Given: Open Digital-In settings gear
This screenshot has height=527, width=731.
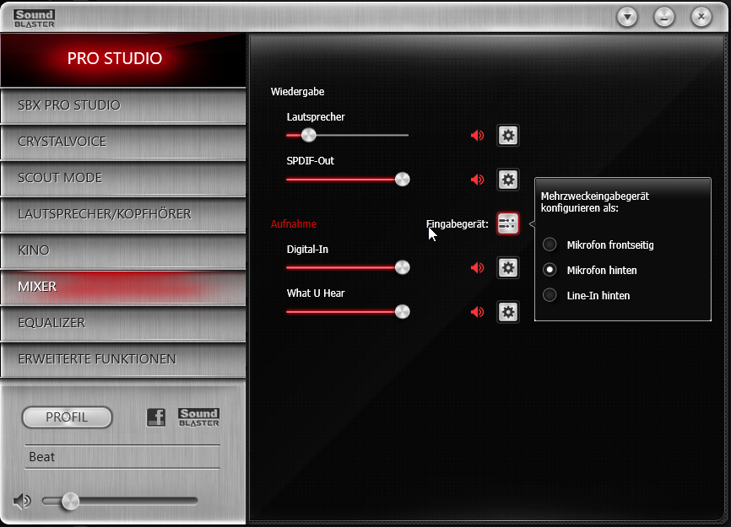Looking at the screenshot, I should tap(507, 267).
